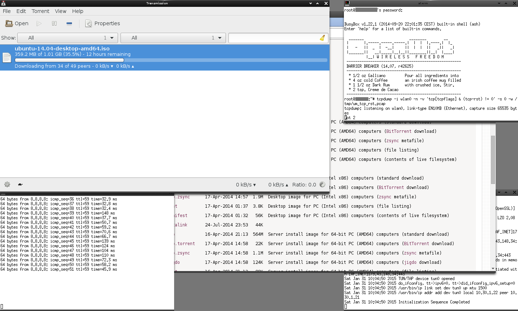Click the file link sized 56K

pos(181,216)
